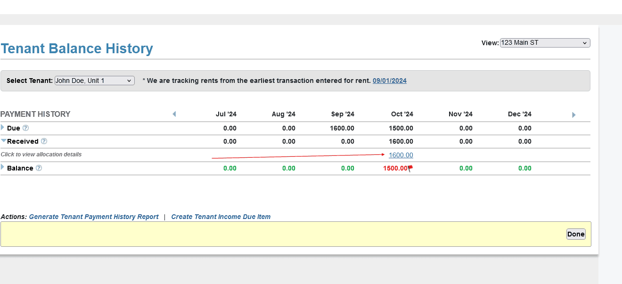Show earlier months with the left arrow
The width and height of the screenshot is (622, 284).
pyautogui.click(x=174, y=114)
